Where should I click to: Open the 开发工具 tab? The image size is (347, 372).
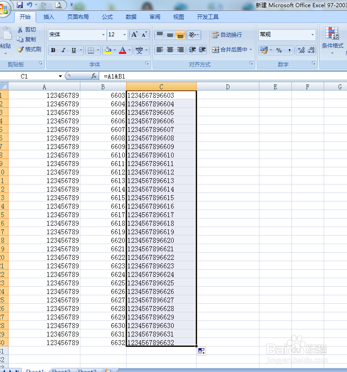(x=208, y=17)
